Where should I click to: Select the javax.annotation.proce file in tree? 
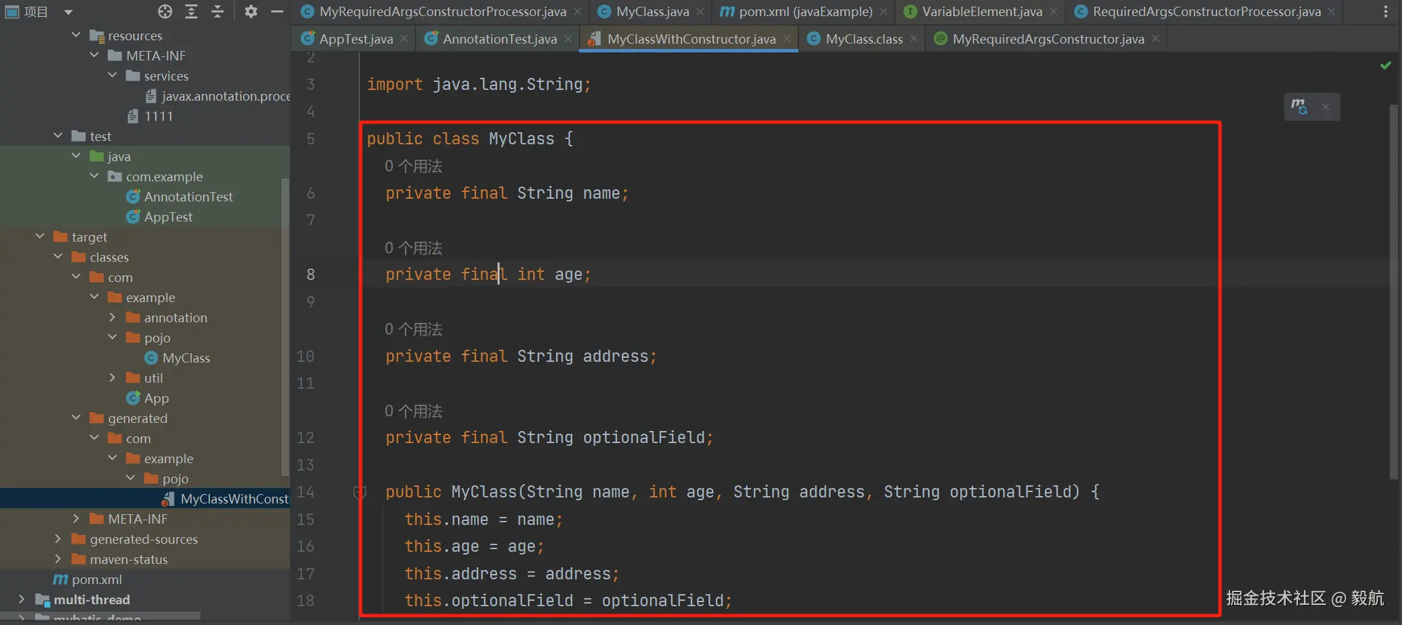pos(218,96)
